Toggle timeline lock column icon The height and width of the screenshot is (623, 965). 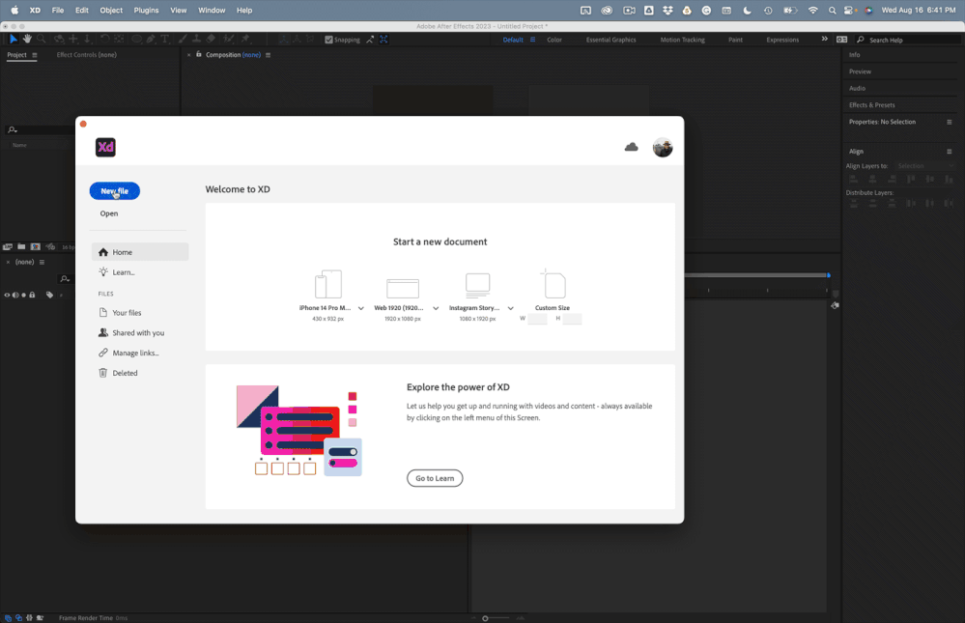tap(32, 295)
